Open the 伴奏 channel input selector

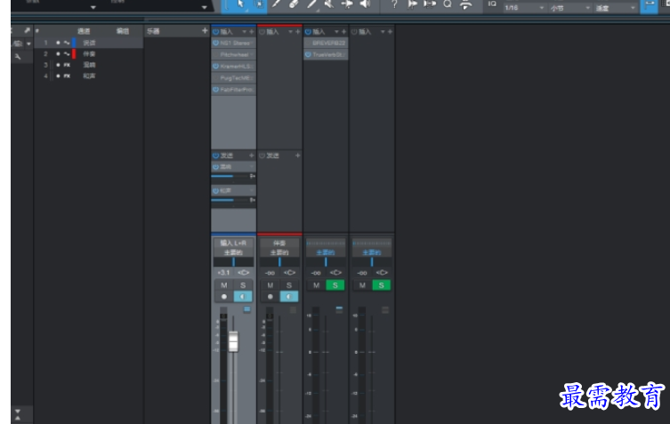click(279, 243)
